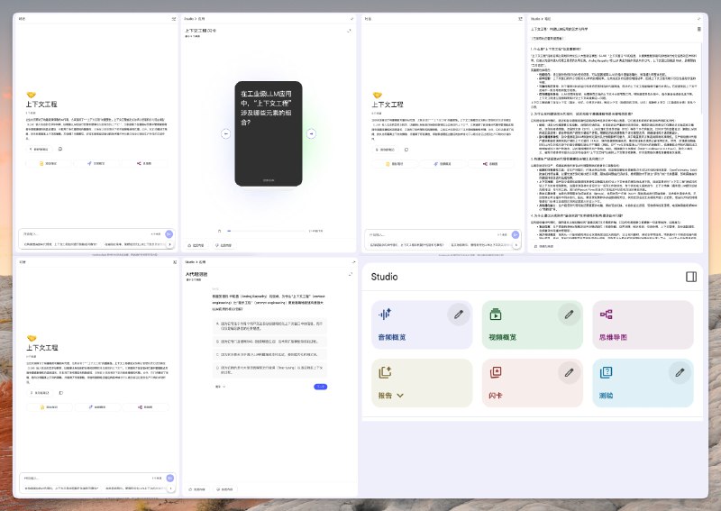The width and height of the screenshot is (721, 511).
Task: Save to note button in top-left chat panel
Action: 39,149
